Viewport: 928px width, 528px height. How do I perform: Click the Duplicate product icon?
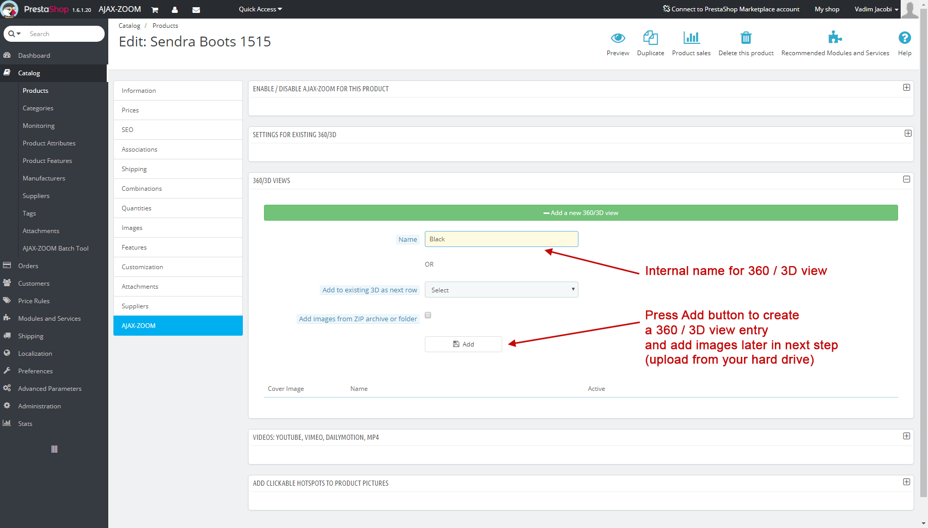point(651,38)
